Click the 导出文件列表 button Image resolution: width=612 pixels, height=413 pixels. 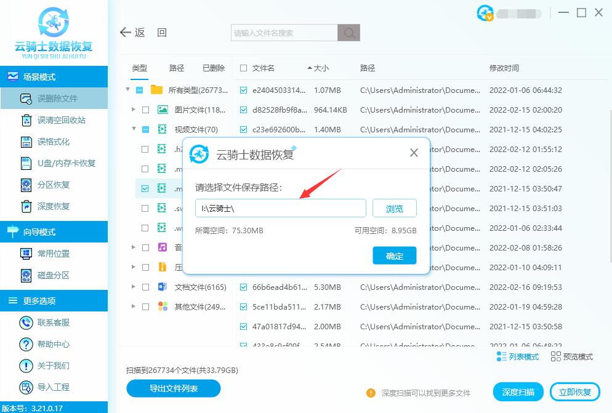pyautogui.click(x=173, y=388)
